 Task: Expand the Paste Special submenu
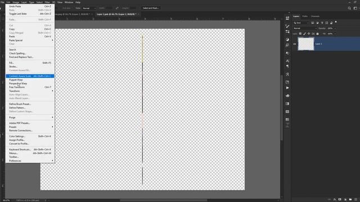pyautogui.click(x=30, y=40)
